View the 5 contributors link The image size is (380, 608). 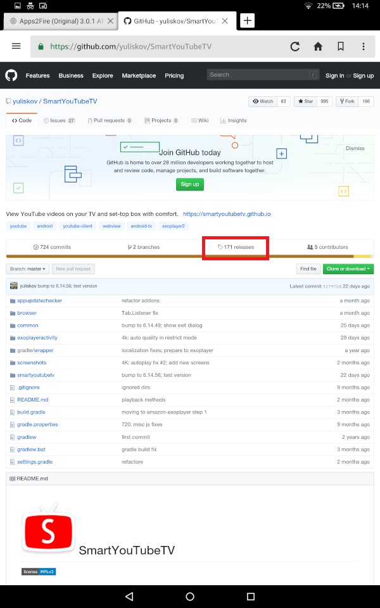327,247
